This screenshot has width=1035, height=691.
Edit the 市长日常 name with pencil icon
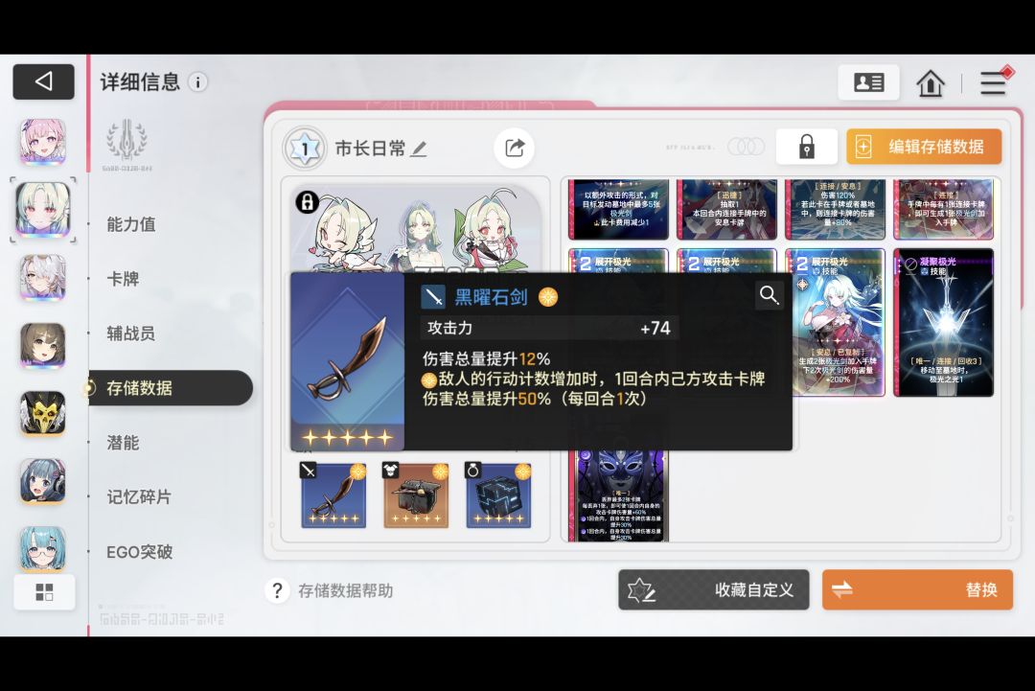[419, 150]
